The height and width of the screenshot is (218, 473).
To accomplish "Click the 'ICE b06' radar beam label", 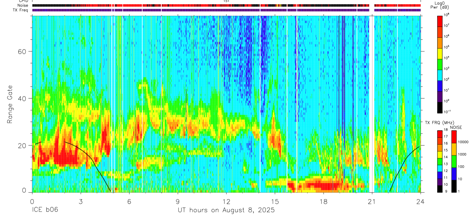I will tap(45, 210).
